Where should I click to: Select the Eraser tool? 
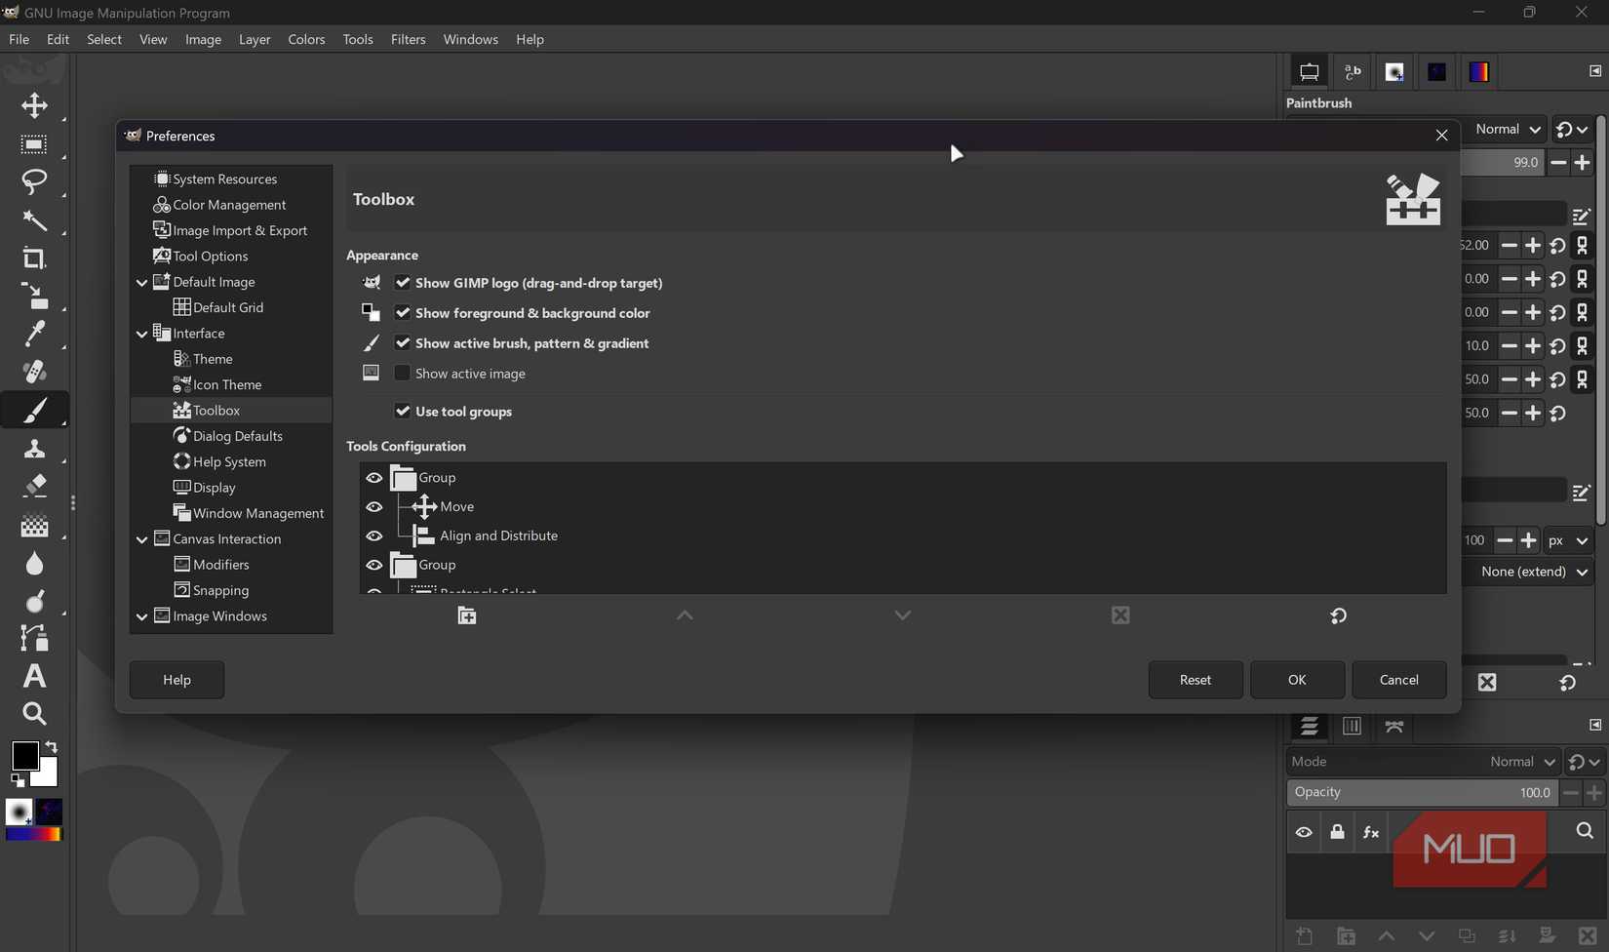point(34,487)
